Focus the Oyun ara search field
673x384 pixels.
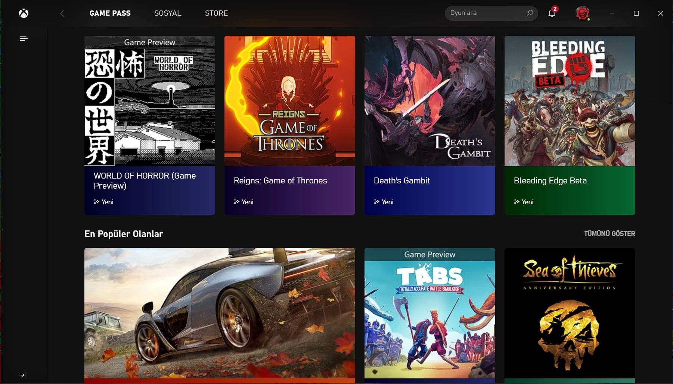[x=491, y=13]
